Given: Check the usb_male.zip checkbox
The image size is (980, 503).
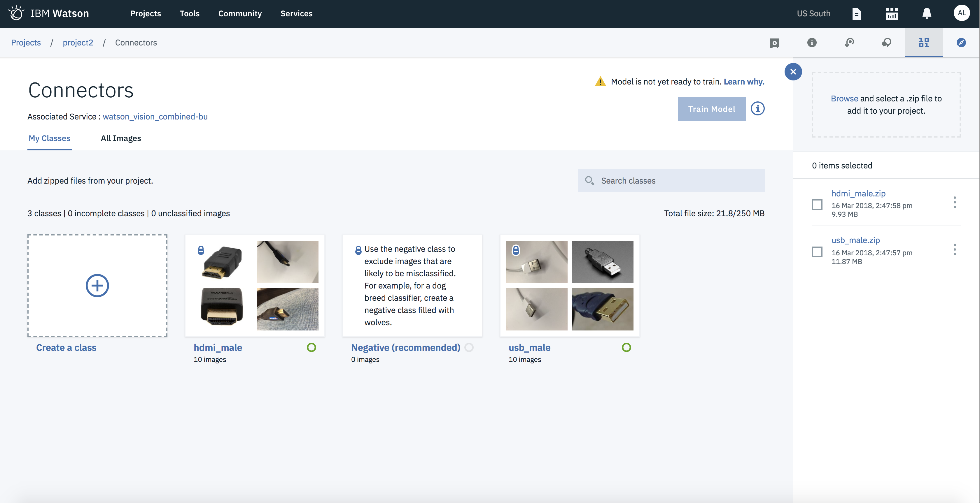Looking at the screenshot, I should [x=817, y=252].
